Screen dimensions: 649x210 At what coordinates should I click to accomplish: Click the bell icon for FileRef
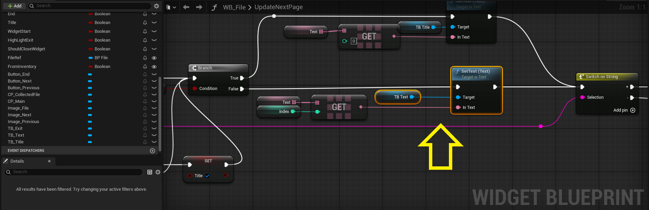click(145, 58)
